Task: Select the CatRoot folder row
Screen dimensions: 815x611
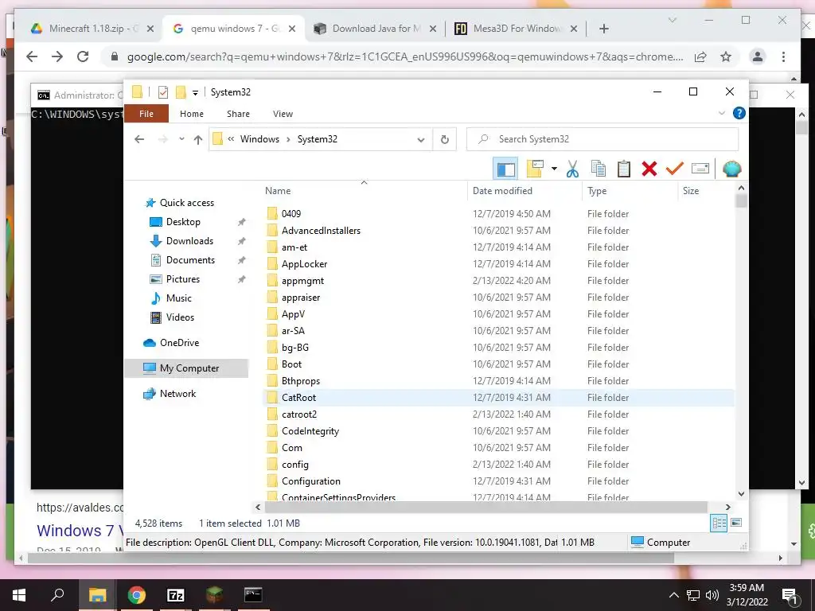Action: coord(499,398)
